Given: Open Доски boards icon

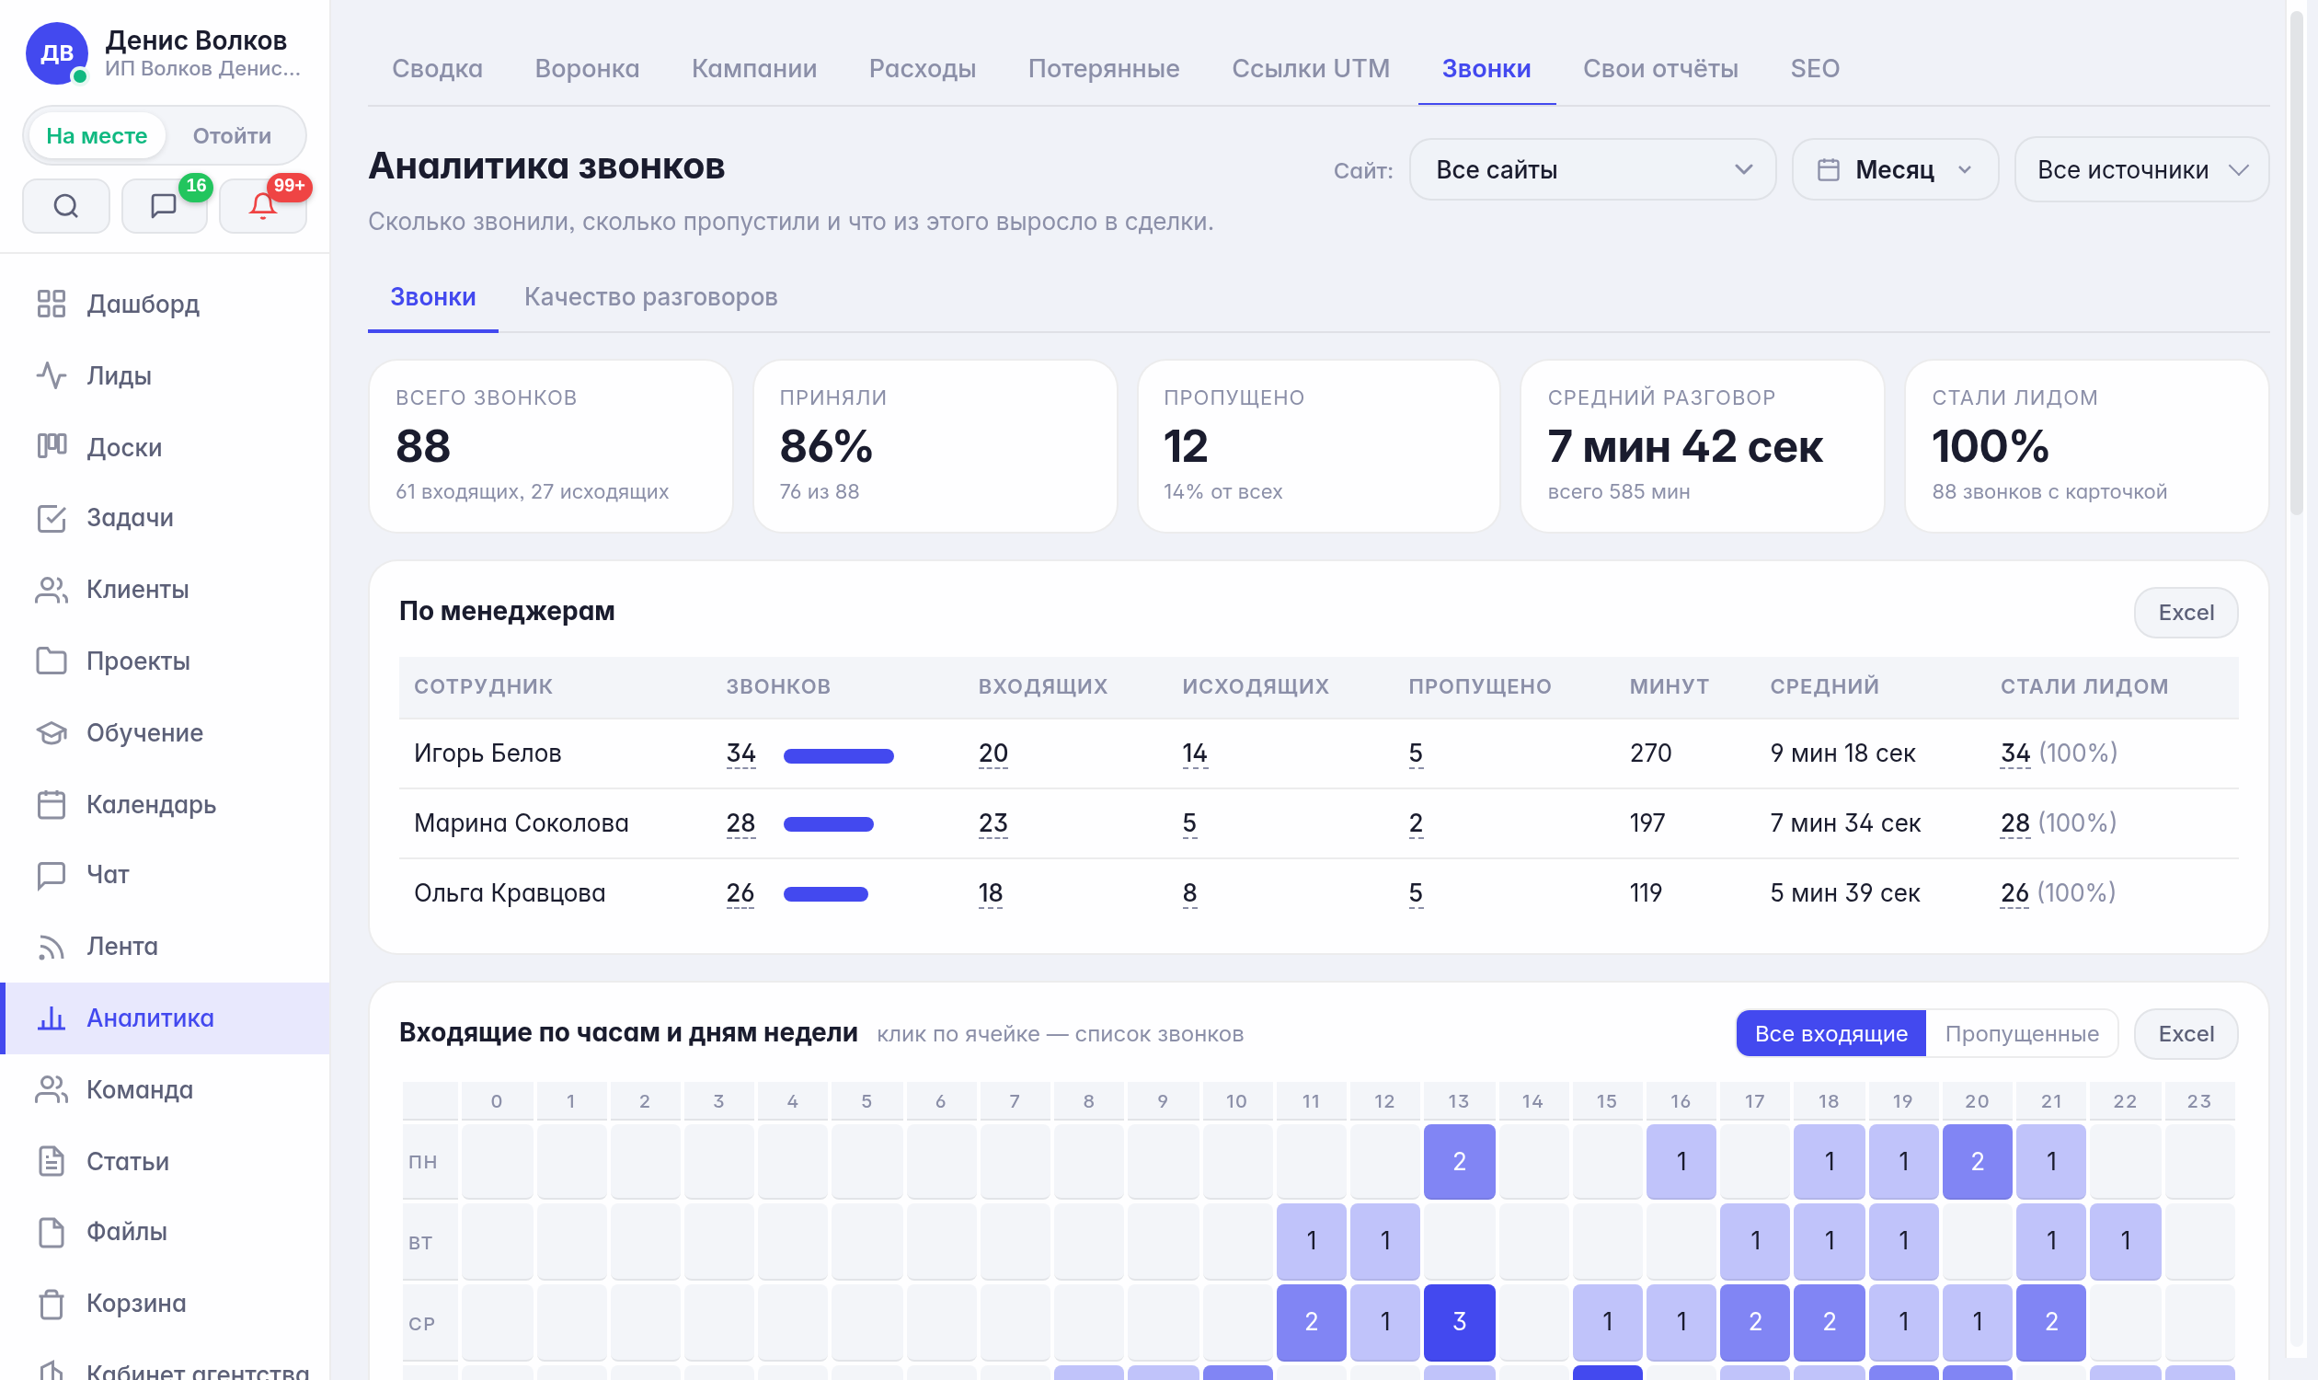Looking at the screenshot, I should click(x=52, y=447).
